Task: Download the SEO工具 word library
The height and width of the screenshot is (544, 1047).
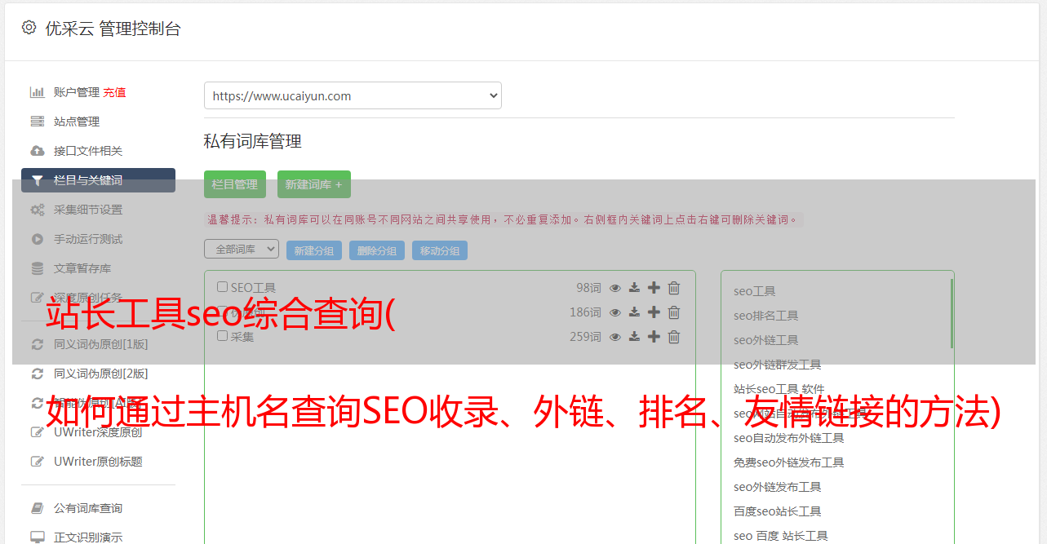Action: 634,288
